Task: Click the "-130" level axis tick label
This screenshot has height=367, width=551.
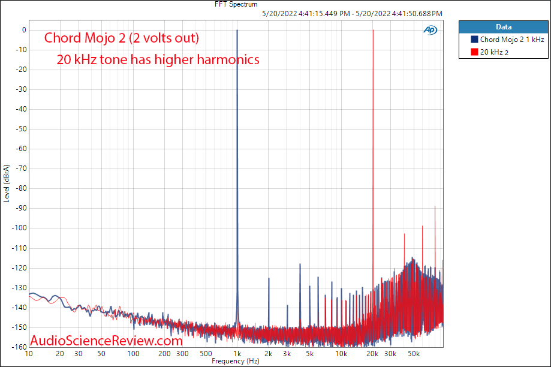Action: coord(20,288)
